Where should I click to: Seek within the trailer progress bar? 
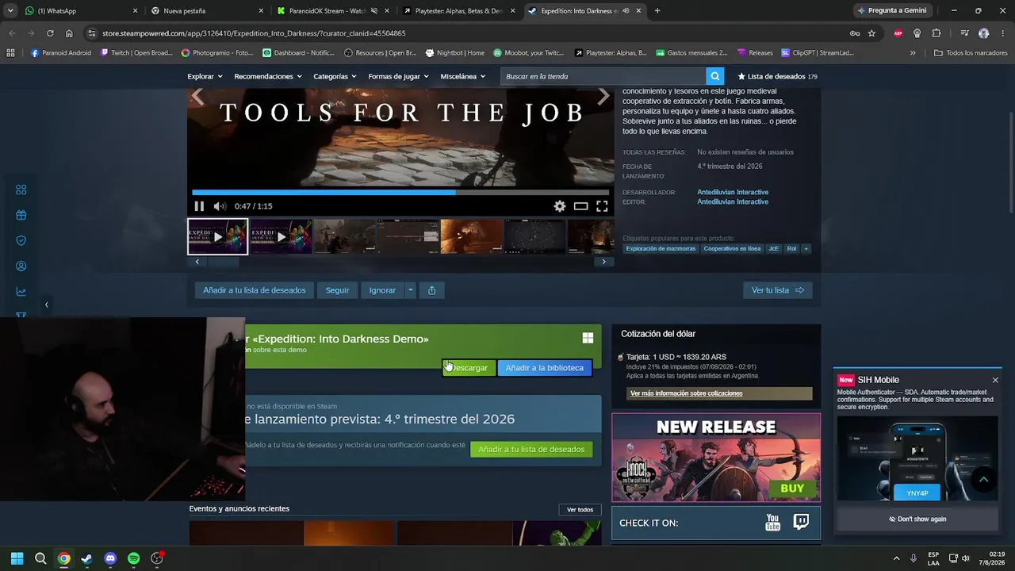point(400,192)
